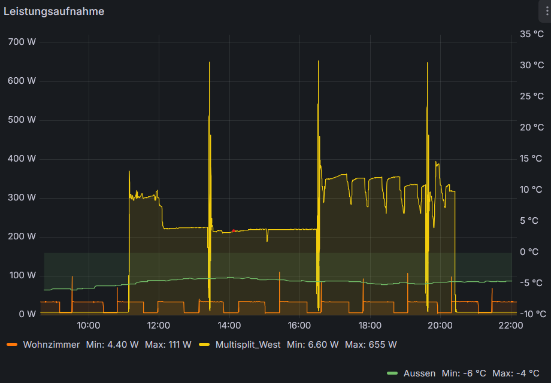
Task: Click the Aussen Max -4 °C value
Action: (x=516, y=373)
